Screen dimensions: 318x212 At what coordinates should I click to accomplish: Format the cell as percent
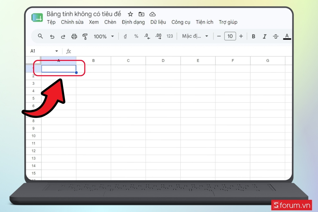point(136,36)
